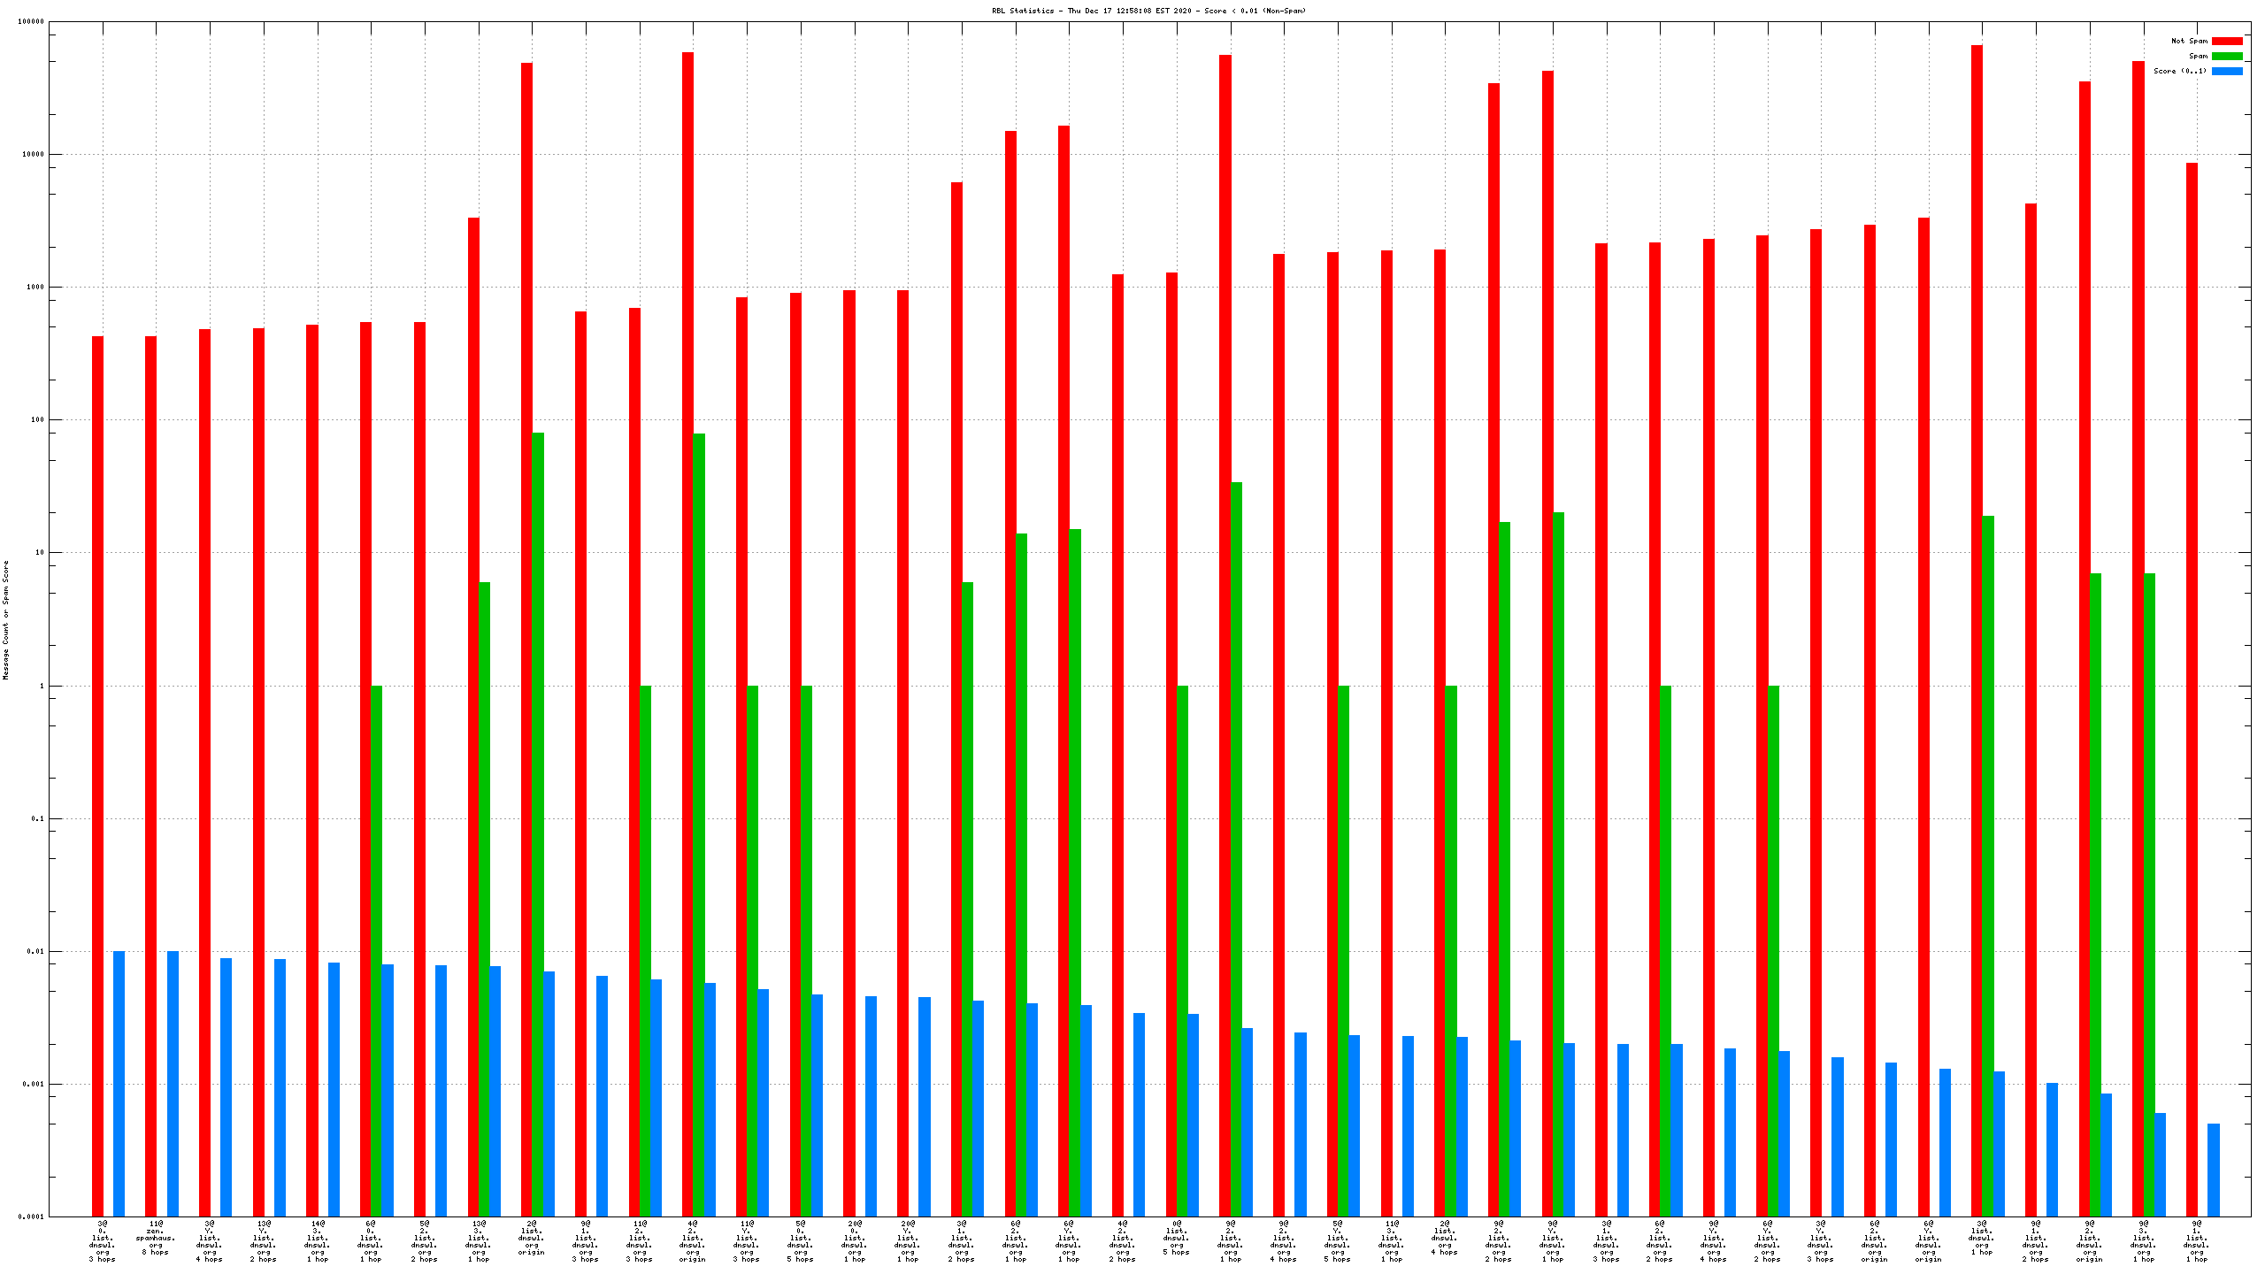This screenshot has height=1274, width=2265.
Task: Click the zen.spamhaus.org 8 hops x-axis label
Action: 156,1238
